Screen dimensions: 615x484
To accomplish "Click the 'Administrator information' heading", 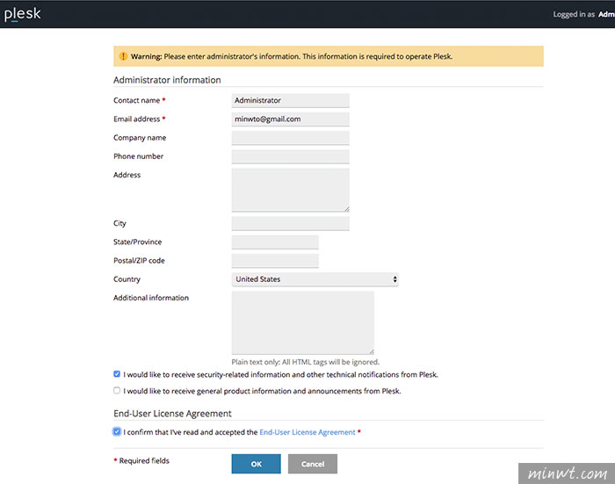I will [167, 80].
